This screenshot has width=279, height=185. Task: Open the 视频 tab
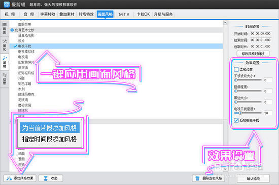(x=10, y=14)
